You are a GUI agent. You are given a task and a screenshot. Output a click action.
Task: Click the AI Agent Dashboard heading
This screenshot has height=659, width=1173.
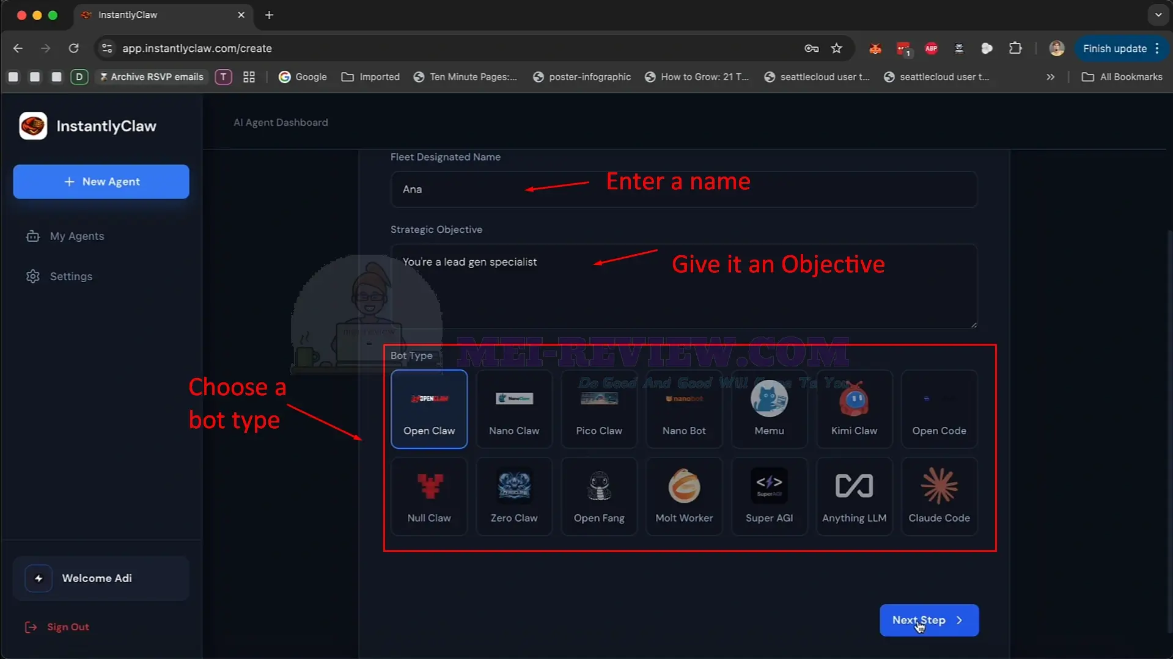click(281, 123)
